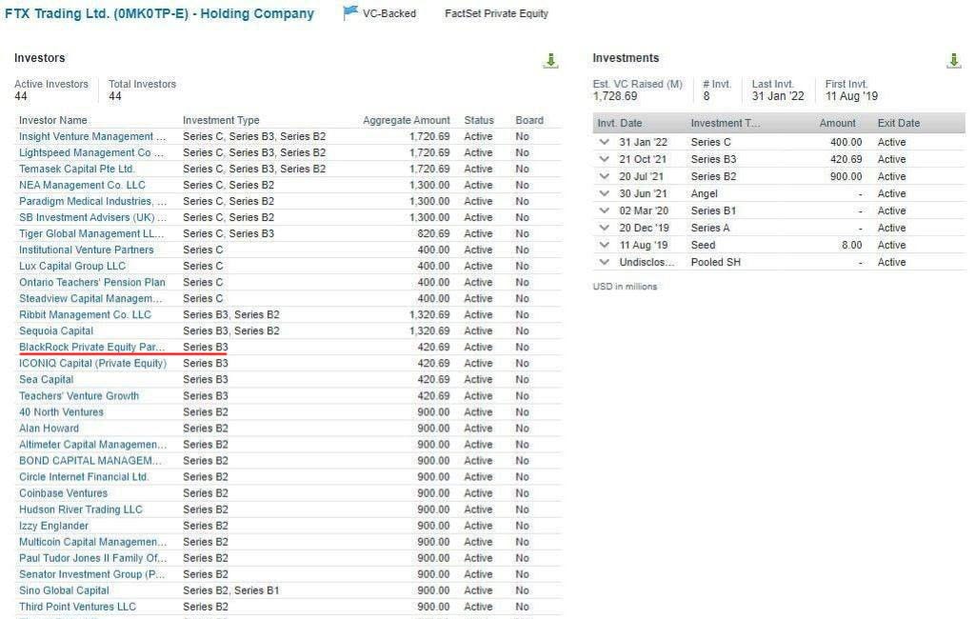Expand the 30 Jun '21 Angel investment row
The height and width of the screenshot is (619, 975).
(x=605, y=193)
